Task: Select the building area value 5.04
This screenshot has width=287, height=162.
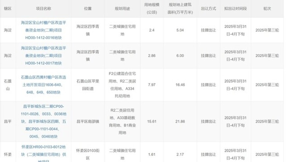Action: coord(180,30)
